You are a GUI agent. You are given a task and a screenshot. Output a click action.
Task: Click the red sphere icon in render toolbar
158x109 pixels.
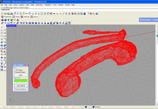point(2,20)
